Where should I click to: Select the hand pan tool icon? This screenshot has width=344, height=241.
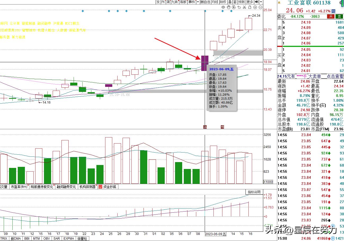[229, 7]
